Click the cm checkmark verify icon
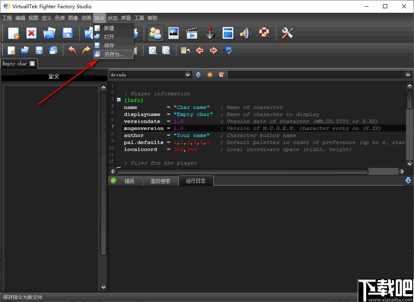Screen dimensions: 414x302 point(227,50)
